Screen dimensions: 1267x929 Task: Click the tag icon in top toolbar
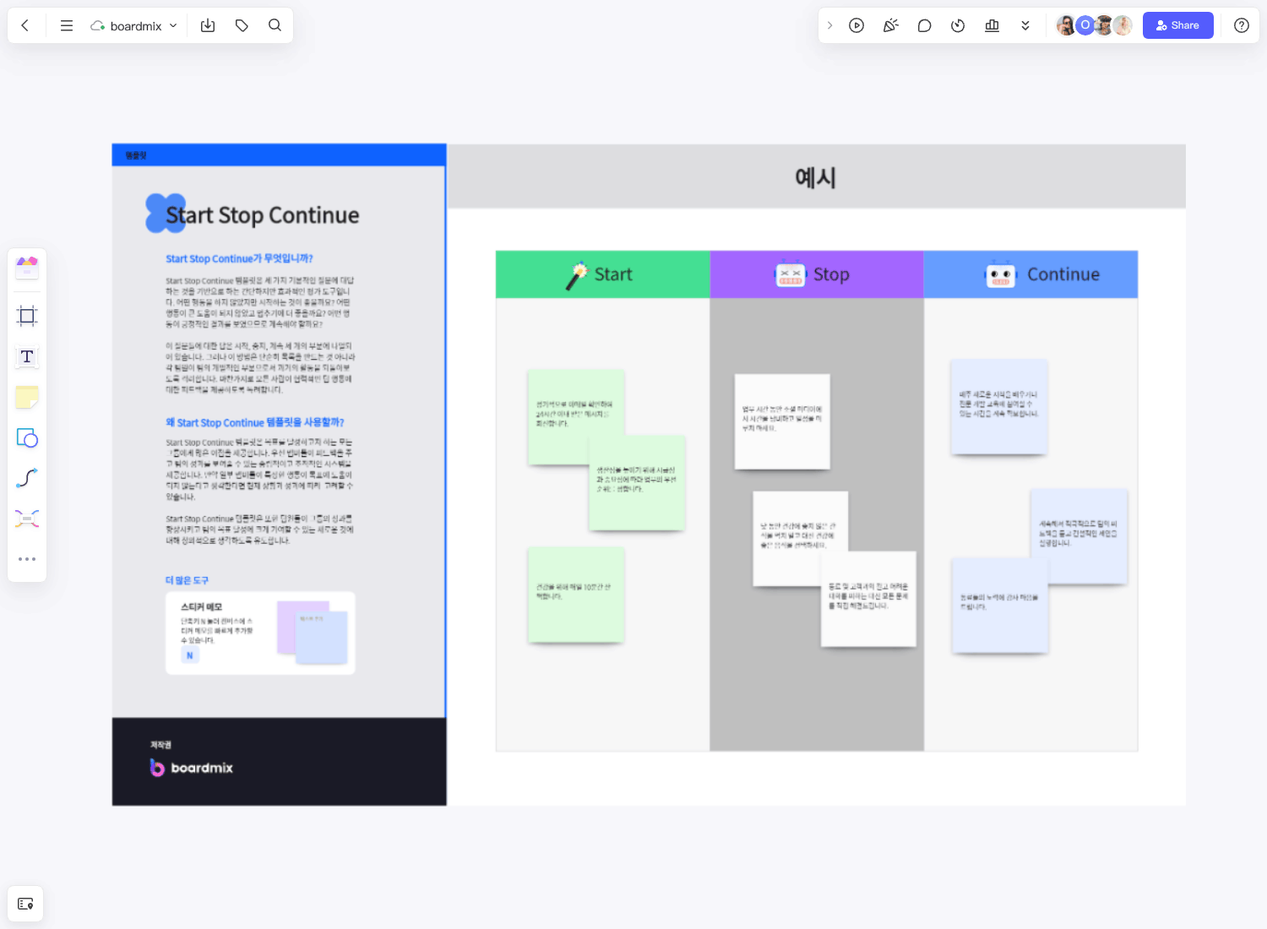(242, 25)
